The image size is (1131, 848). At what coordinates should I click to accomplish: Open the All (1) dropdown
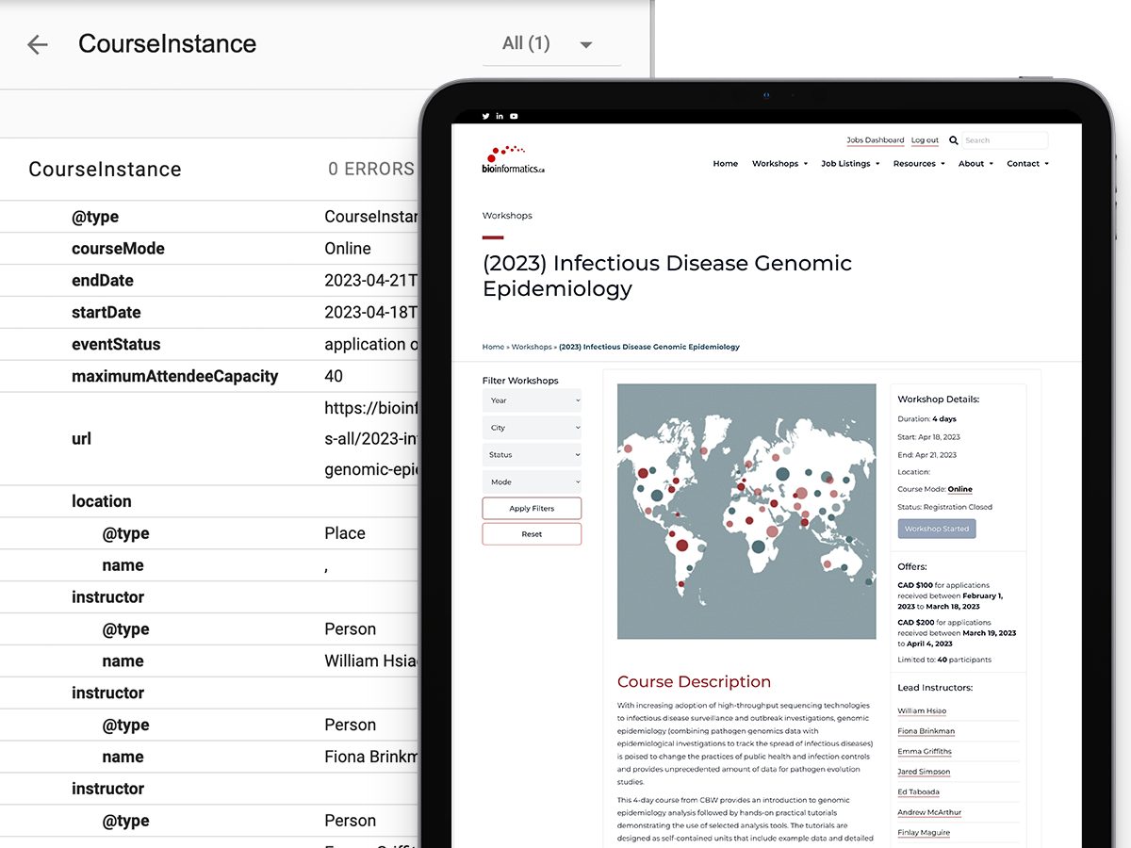(x=550, y=44)
